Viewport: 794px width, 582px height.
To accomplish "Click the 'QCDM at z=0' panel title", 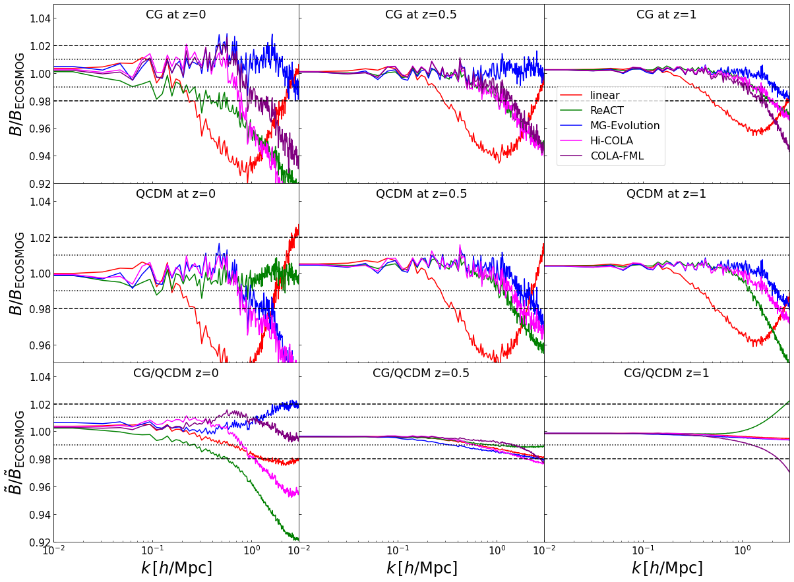I will 176,194.
